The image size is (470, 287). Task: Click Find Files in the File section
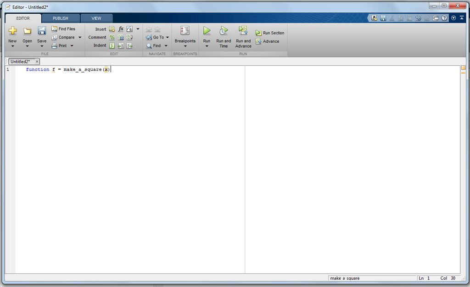(63, 29)
